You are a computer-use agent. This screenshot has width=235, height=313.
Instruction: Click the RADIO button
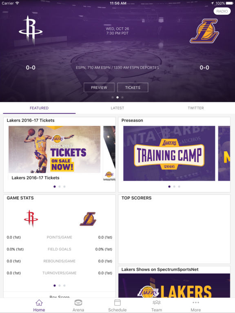222,11
